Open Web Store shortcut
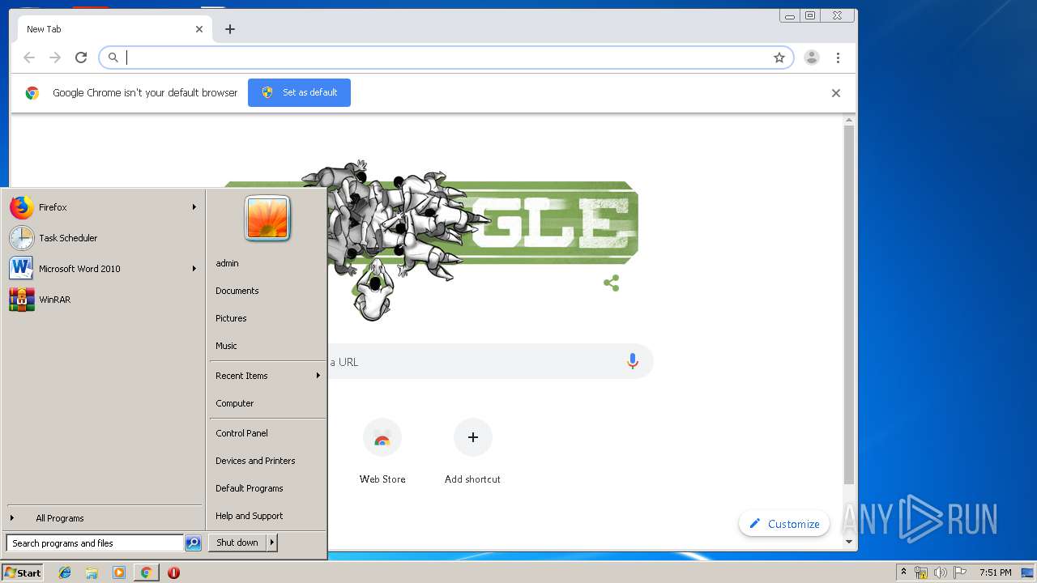Image resolution: width=1037 pixels, height=583 pixels. coord(382,452)
